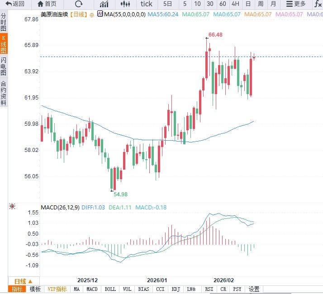
Task: Select the BOLL indicator button
Action: [x=110, y=289]
